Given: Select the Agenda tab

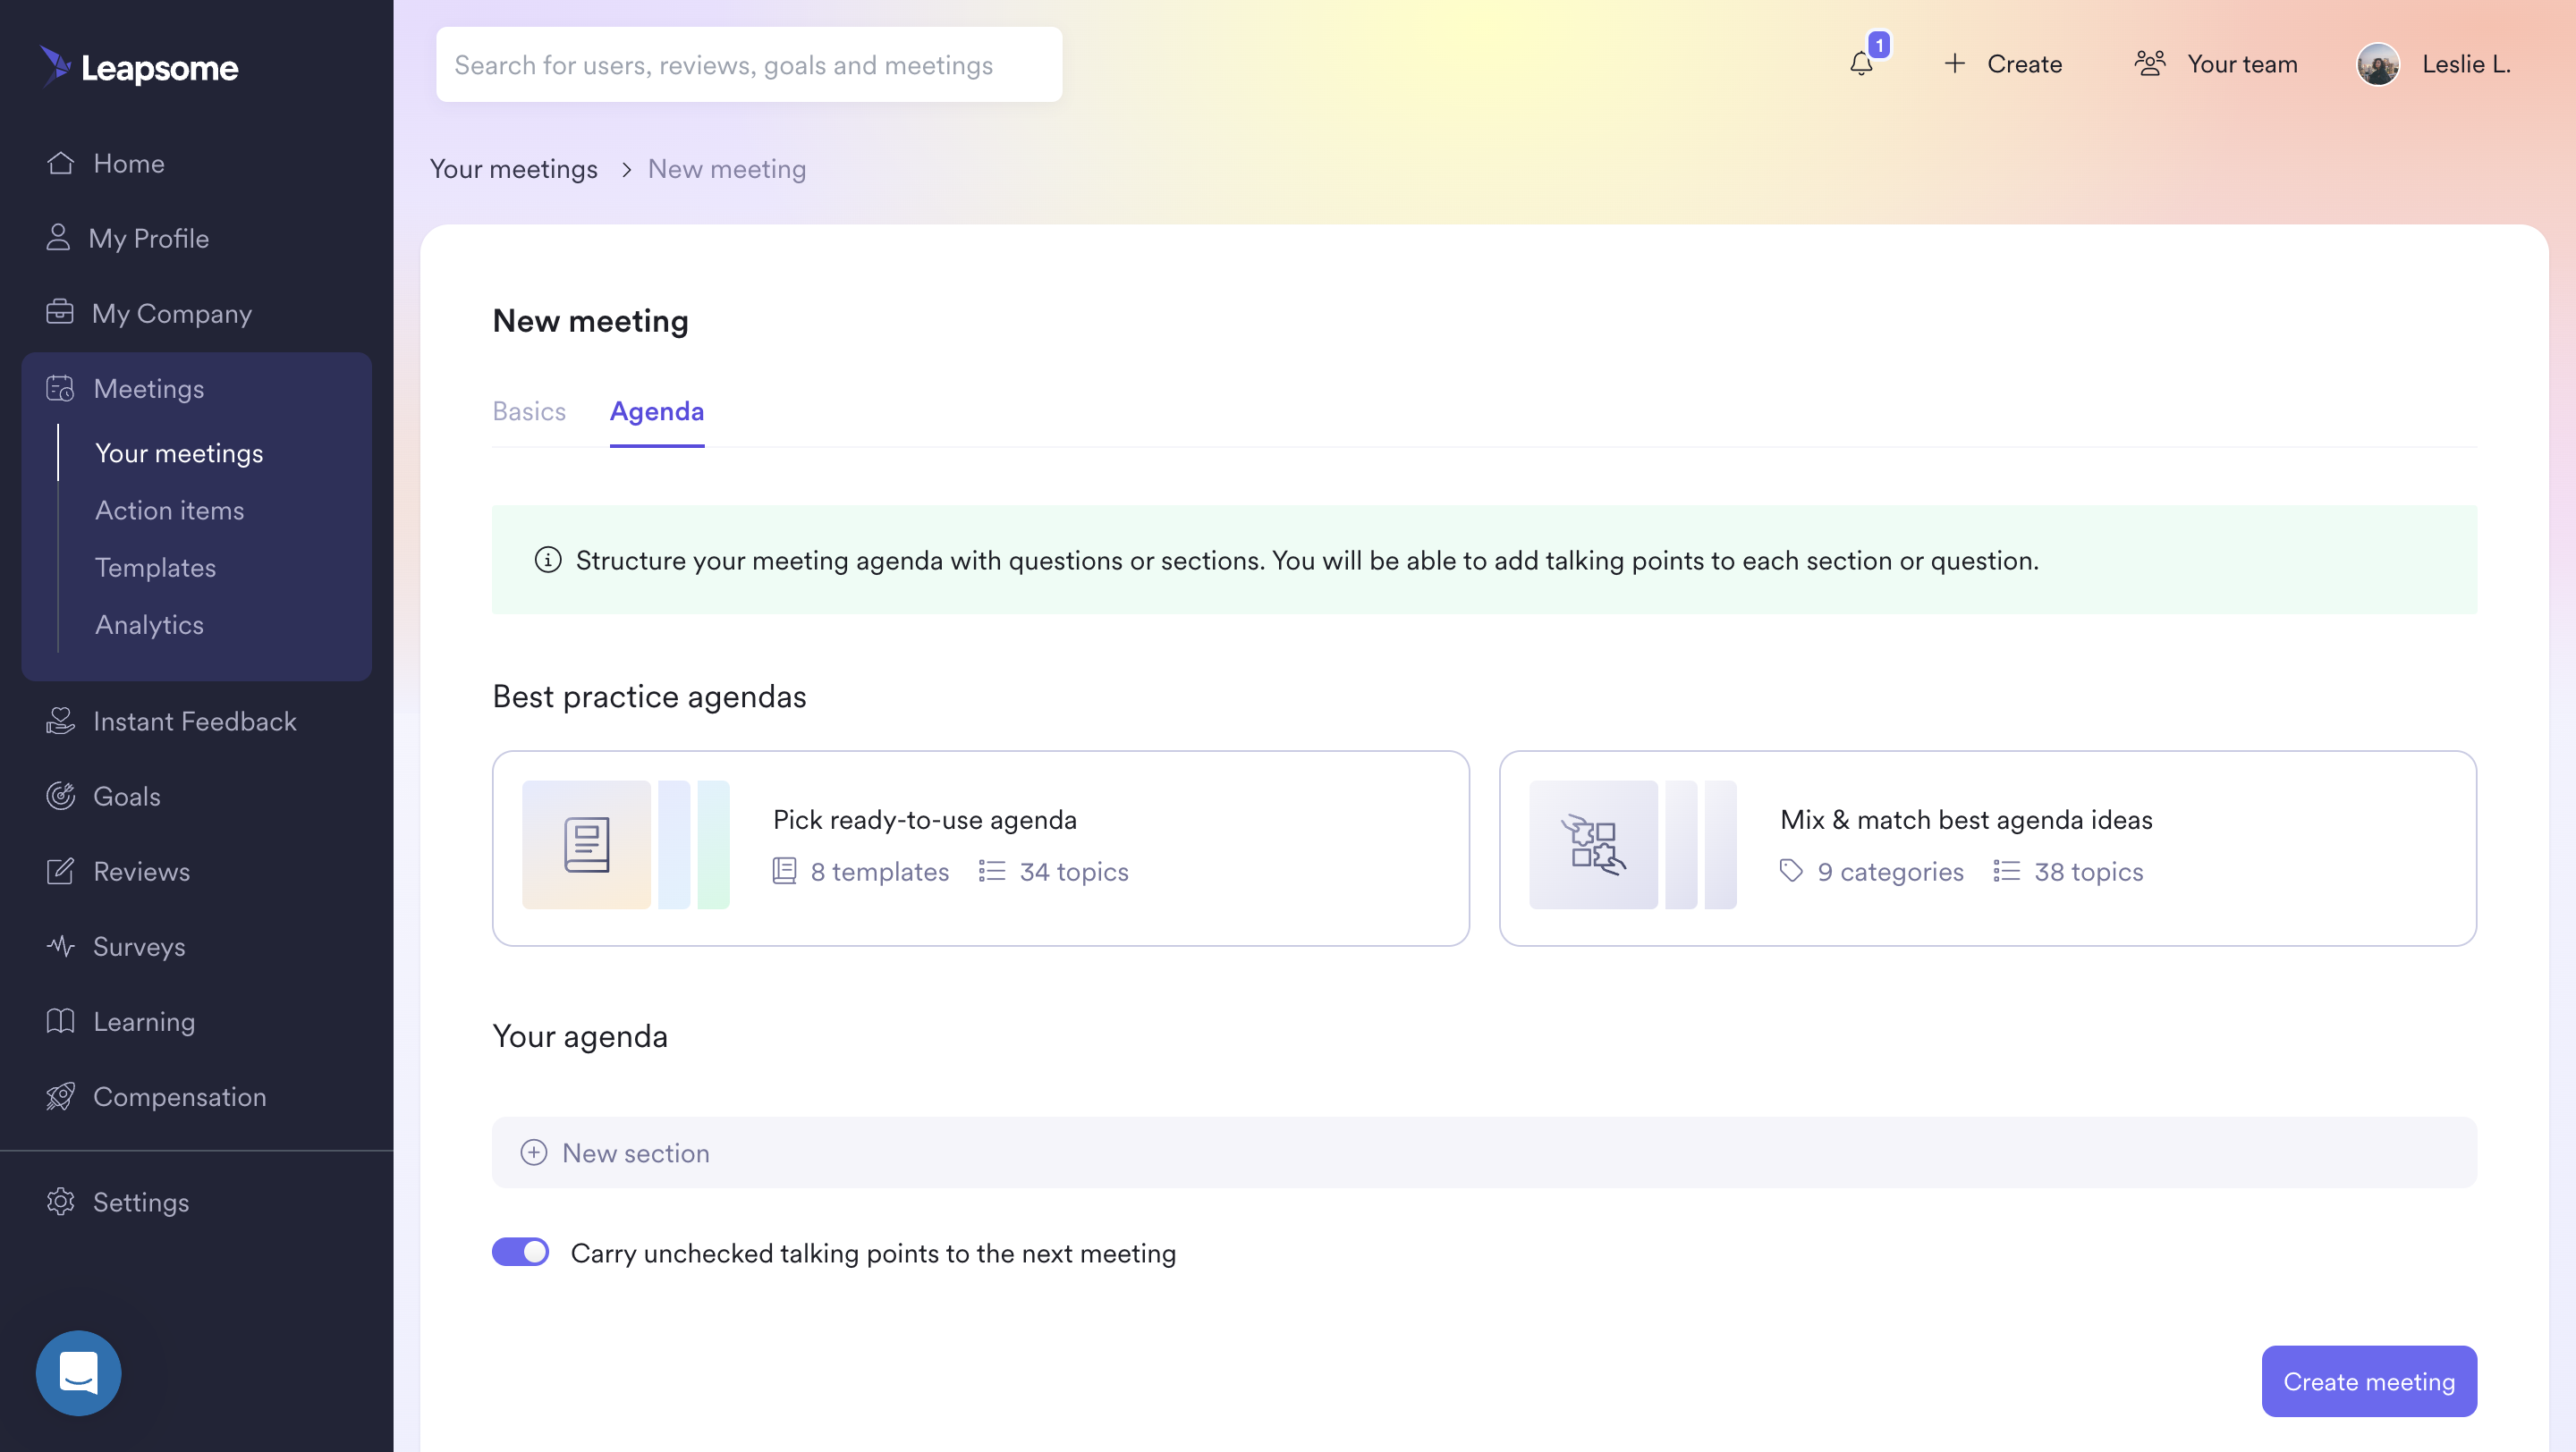Looking at the screenshot, I should 657,411.
